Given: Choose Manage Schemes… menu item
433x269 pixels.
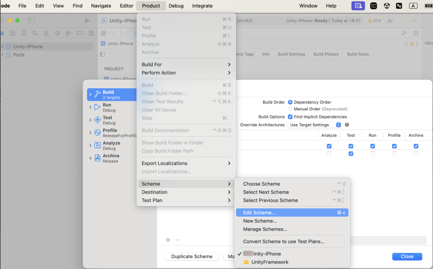Looking at the screenshot, I should click(292, 229).
